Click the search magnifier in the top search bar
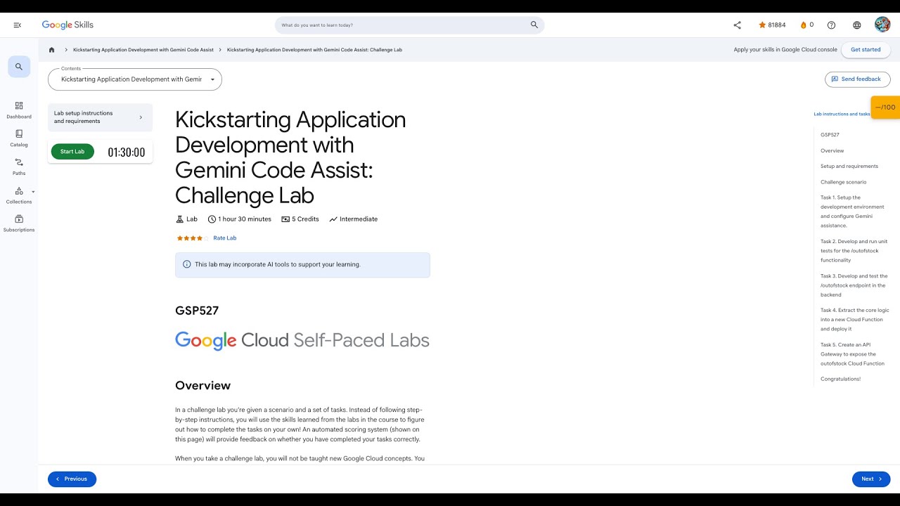 (x=534, y=25)
